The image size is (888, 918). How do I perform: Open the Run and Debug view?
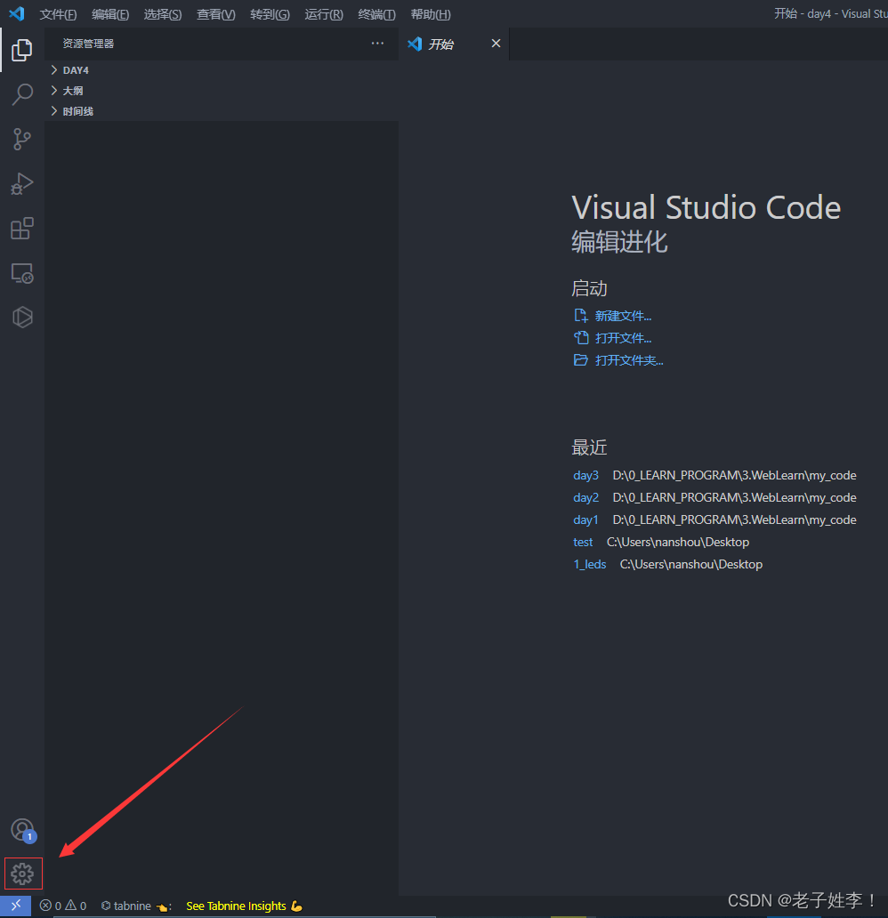click(x=22, y=184)
